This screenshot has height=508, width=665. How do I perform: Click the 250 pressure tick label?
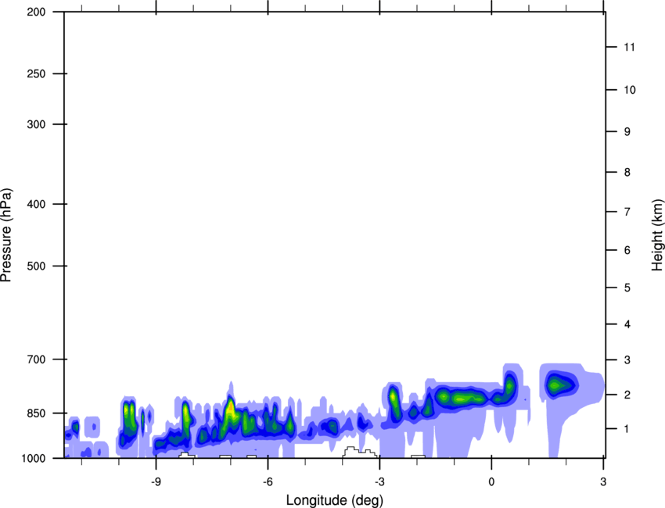36,73
